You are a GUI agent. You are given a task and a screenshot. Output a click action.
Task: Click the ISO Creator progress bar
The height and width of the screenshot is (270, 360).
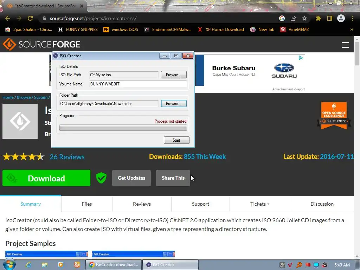pos(123,128)
